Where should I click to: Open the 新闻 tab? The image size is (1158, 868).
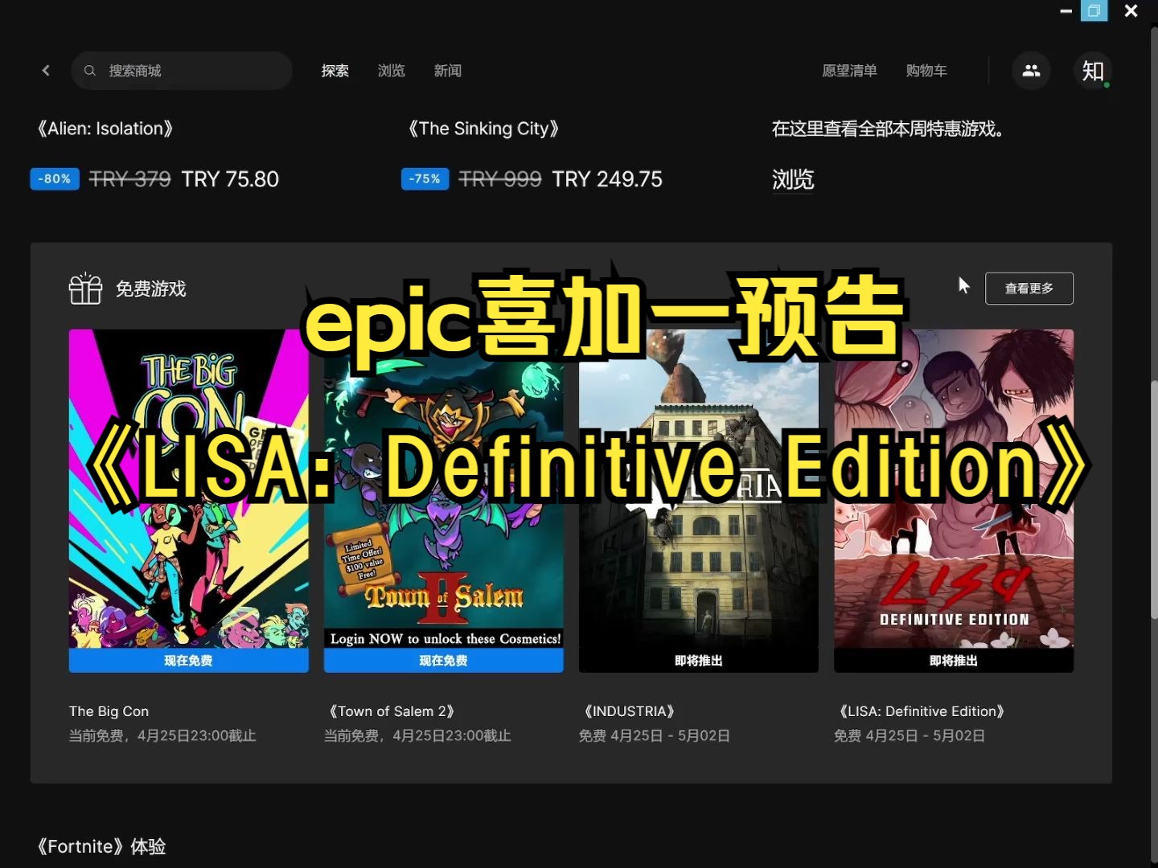pos(448,71)
